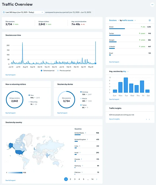This screenshot has height=185, width=156.
Task: Open the Avg. sessions by day dropdown
Action: pos(126,71)
